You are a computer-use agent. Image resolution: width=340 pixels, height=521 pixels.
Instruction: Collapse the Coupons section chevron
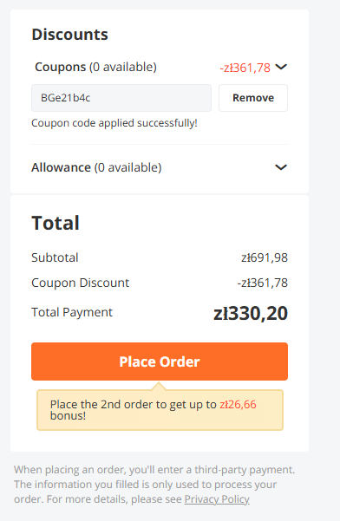click(x=281, y=67)
